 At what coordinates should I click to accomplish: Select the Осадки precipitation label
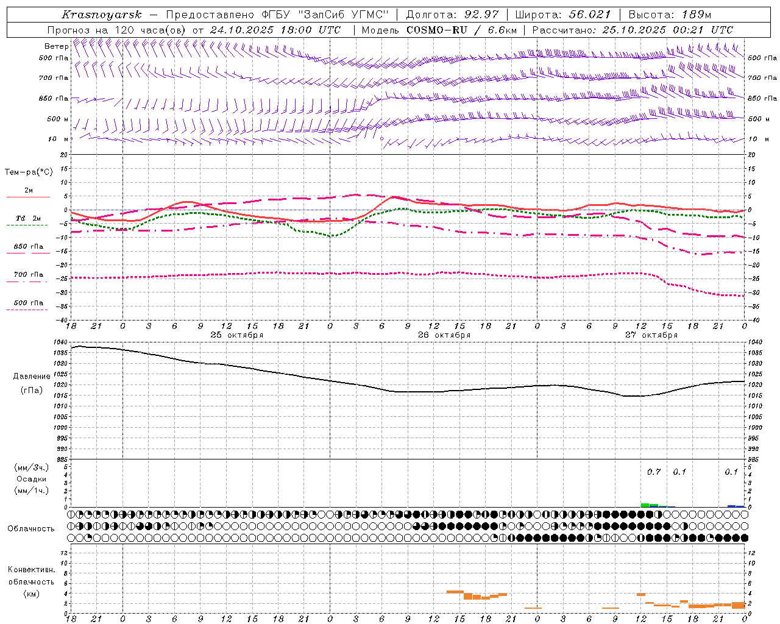[32, 479]
